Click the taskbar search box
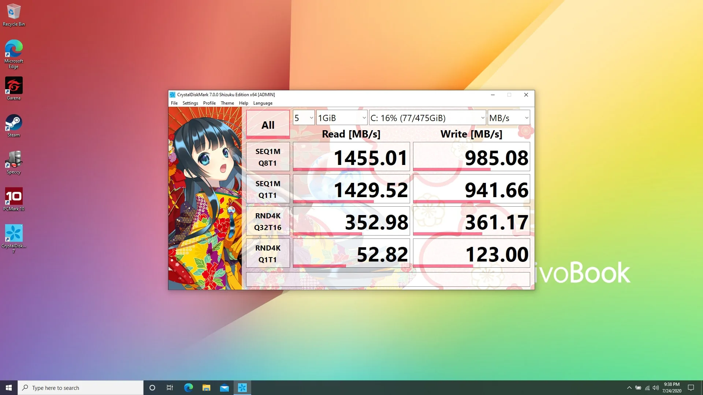The height and width of the screenshot is (395, 703). pos(81,388)
